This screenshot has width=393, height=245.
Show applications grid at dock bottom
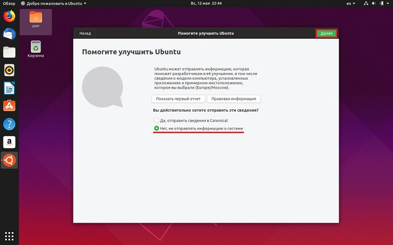tap(10, 236)
